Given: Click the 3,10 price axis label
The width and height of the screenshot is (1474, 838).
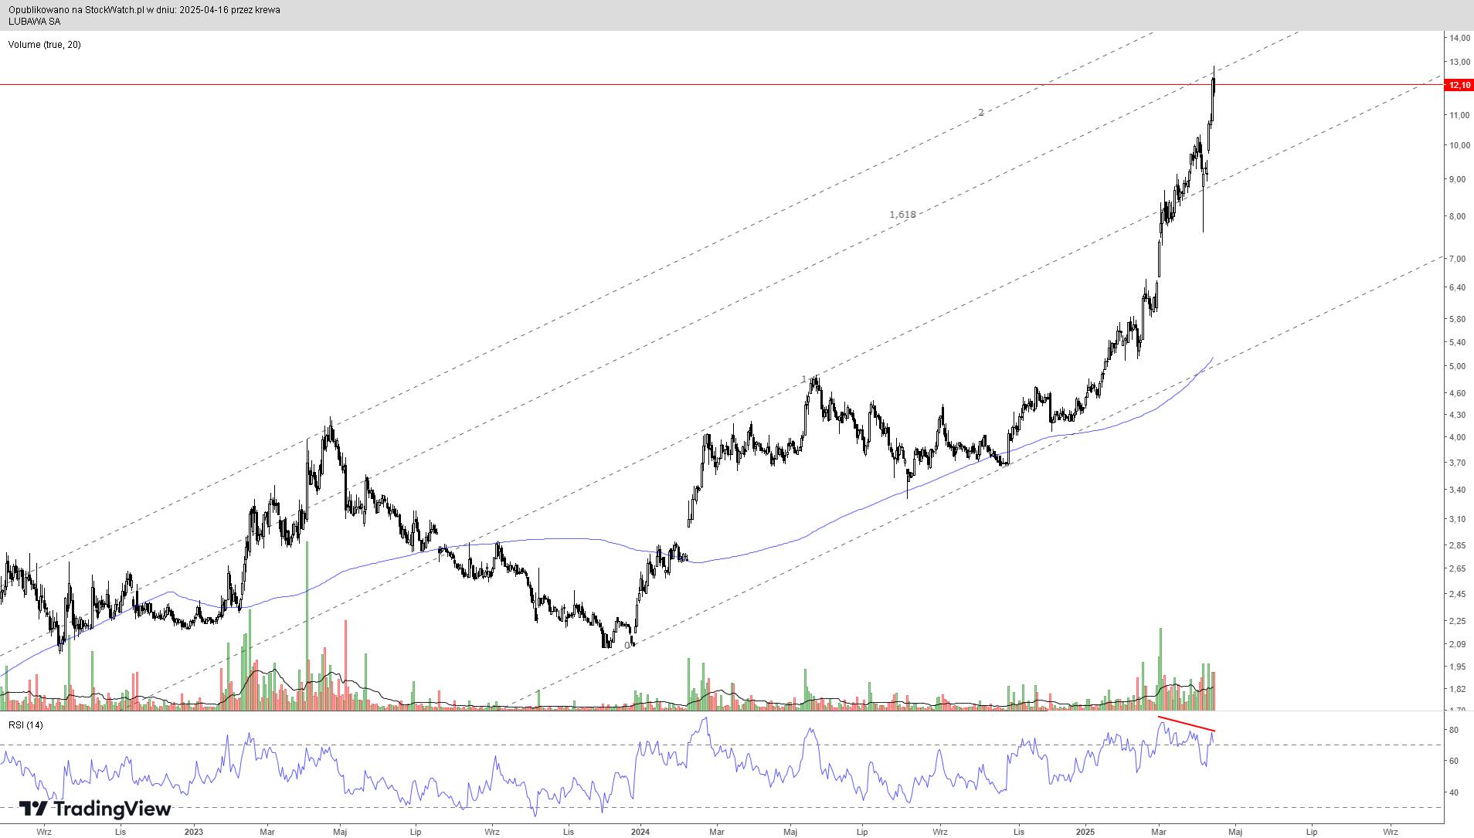Looking at the screenshot, I should (1458, 519).
